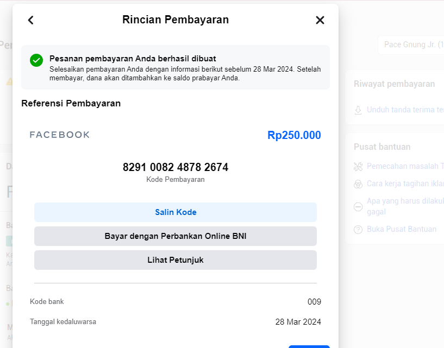Click the FACEBOOK logo text
Screen dimensions: 444x348
[x=60, y=135]
